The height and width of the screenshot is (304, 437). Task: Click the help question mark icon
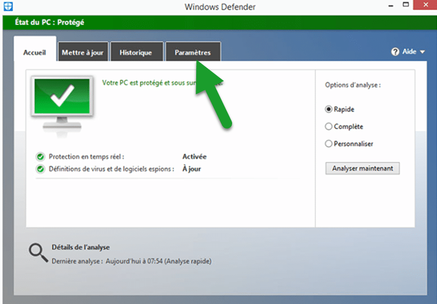395,52
